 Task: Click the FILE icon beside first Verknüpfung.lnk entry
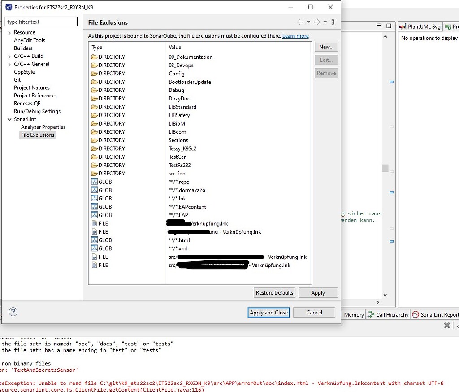point(95,223)
